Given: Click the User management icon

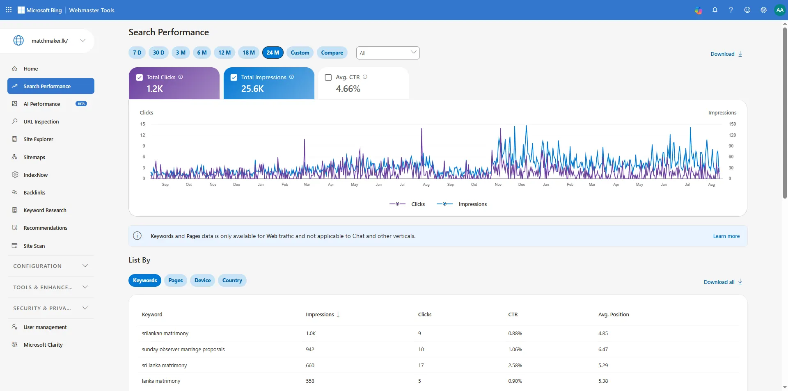Looking at the screenshot, I should [x=15, y=327].
